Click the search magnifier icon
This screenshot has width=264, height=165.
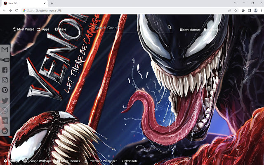[x=170, y=27]
